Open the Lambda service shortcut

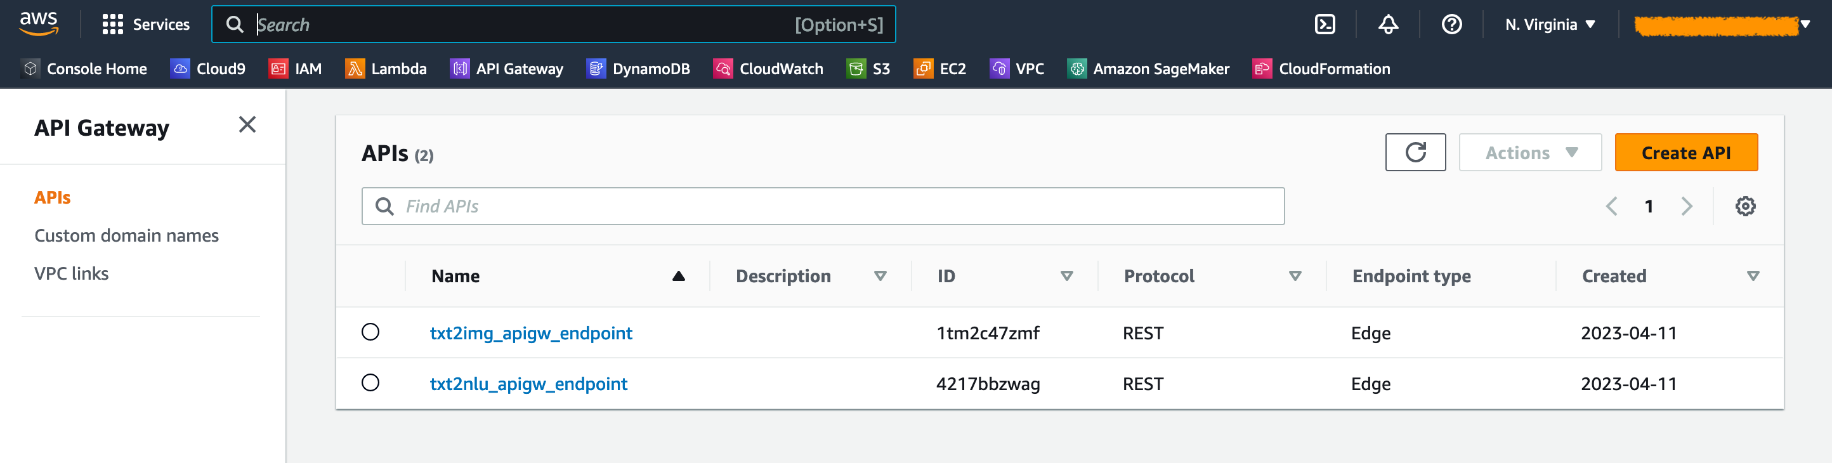click(x=386, y=69)
